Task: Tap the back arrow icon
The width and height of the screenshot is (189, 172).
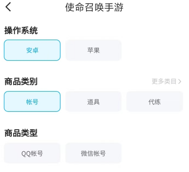Action: pos(8,7)
